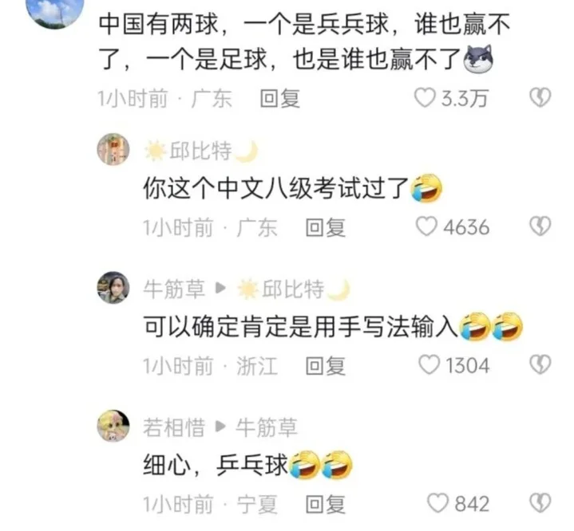
Task: Tap broken-heart icon on 邱比特's comment
Action: [540, 226]
